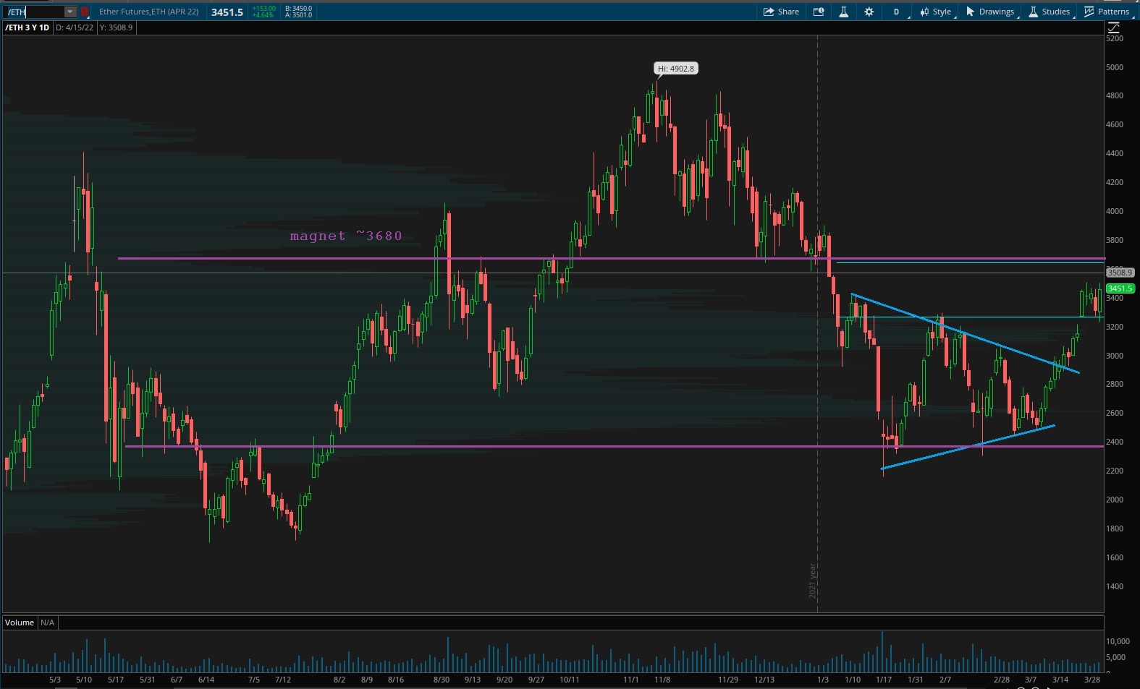
Task: Click the green 3451.5 price axis tag
Action: point(1120,288)
